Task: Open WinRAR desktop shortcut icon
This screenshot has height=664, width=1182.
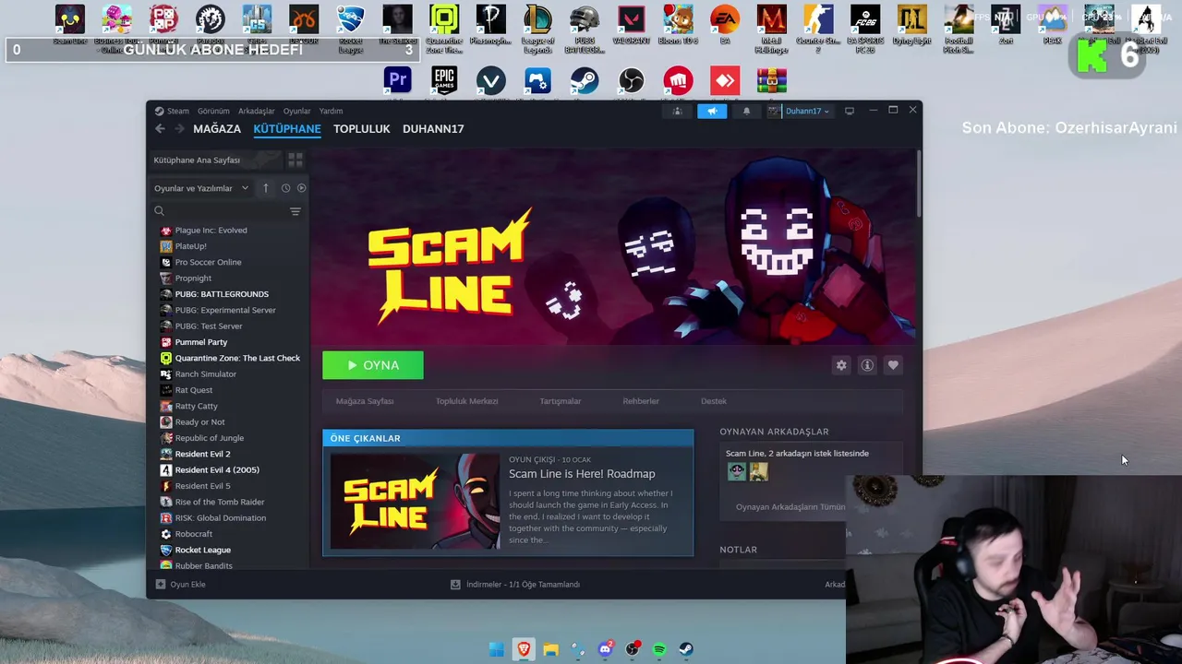Action: pyautogui.click(x=772, y=81)
